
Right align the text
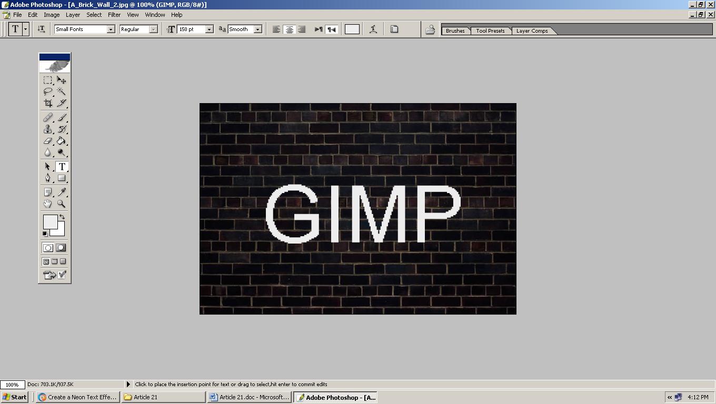(302, 29)
